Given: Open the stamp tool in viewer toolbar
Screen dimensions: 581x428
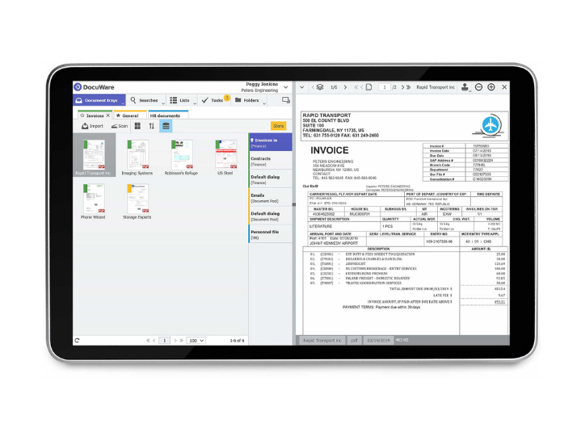Looking at the screenshot, I should (x=465, y=87).
